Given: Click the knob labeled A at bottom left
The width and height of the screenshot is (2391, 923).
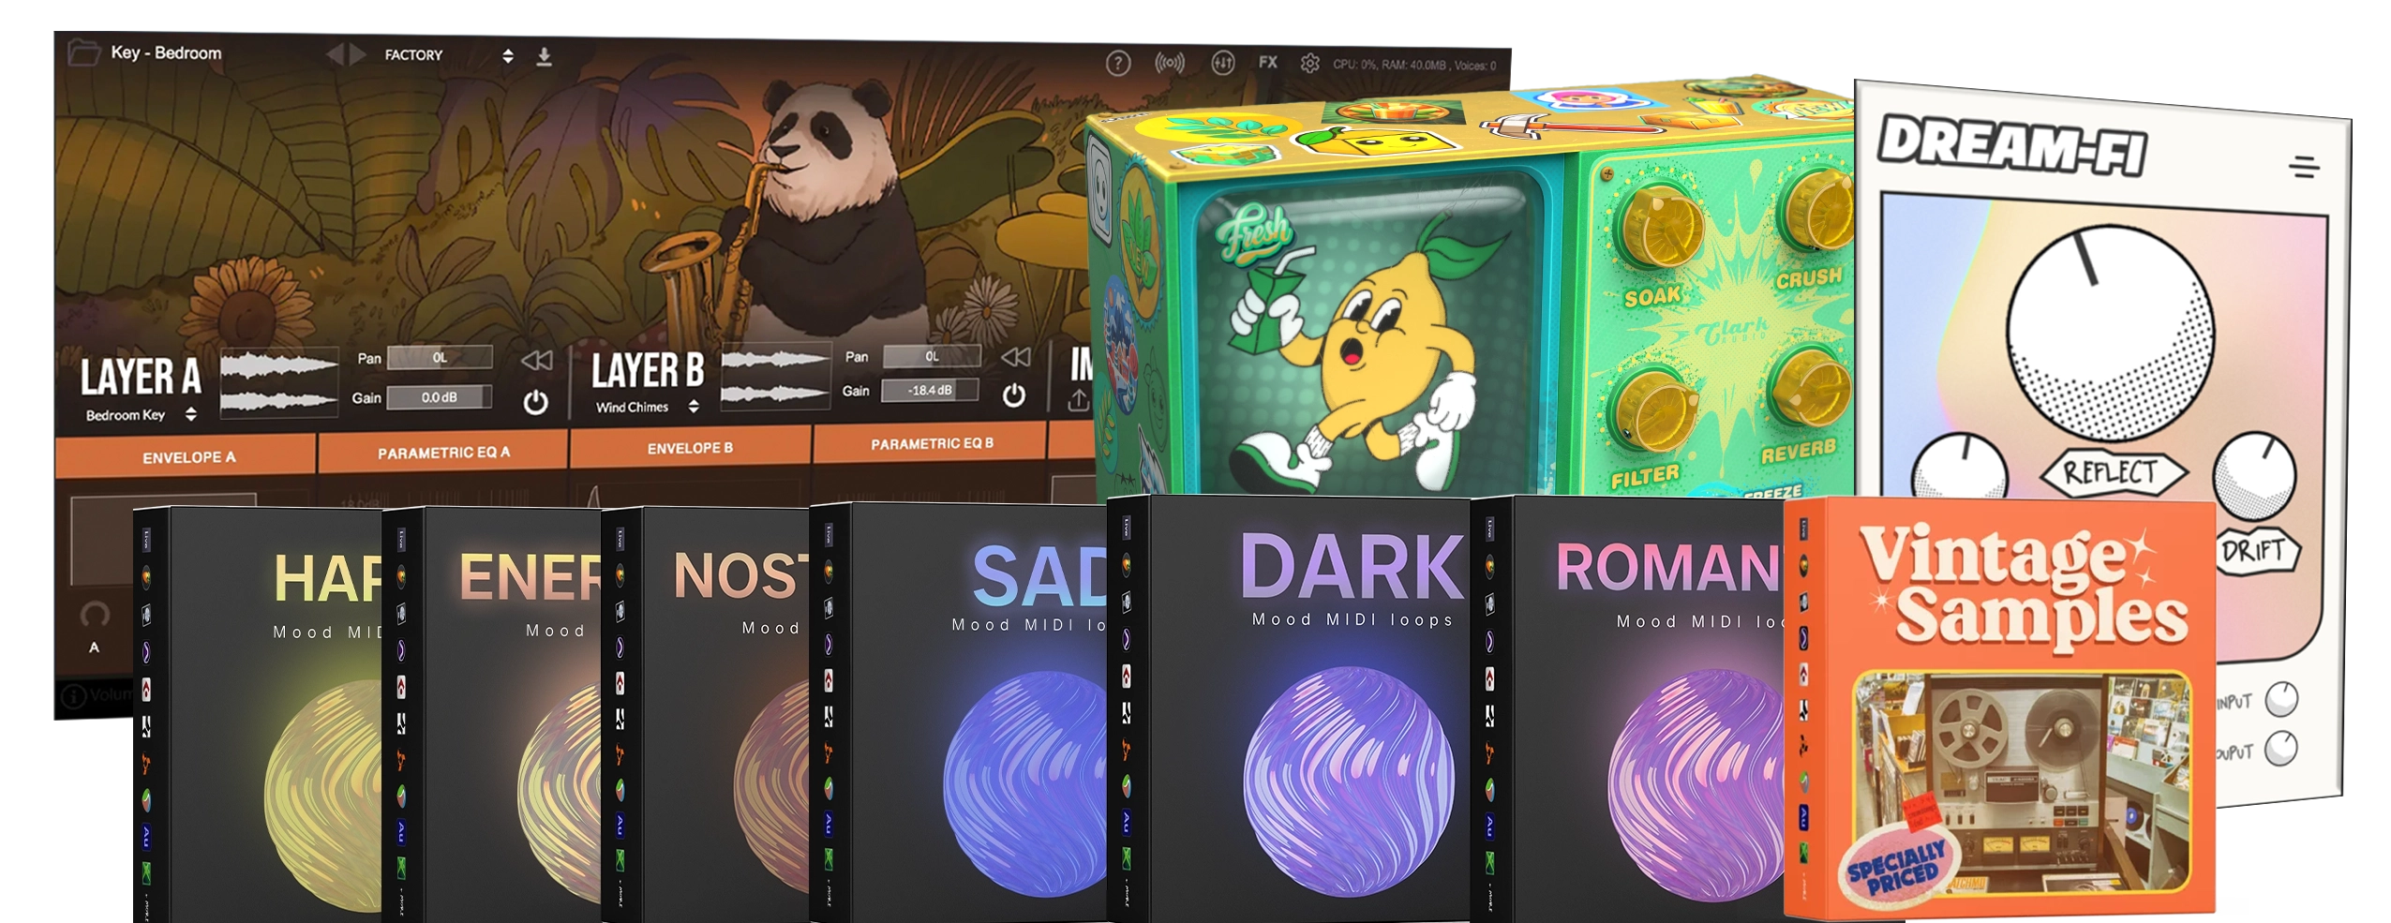Looking at the screenshot, I should pyautogui.click(x=95, y=616).
